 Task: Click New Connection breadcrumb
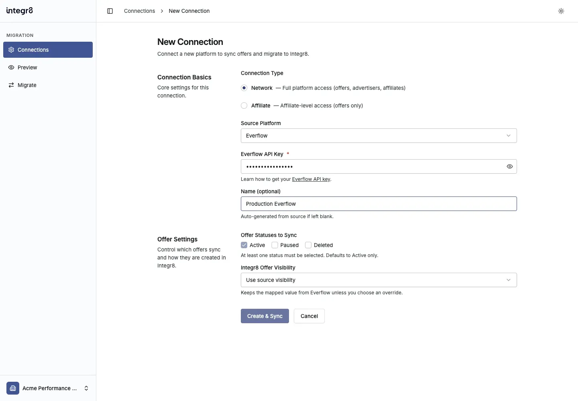(189, 11)
